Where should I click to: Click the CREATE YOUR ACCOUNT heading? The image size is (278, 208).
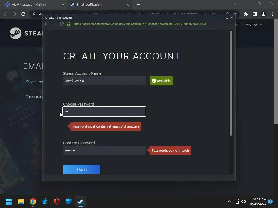point(121,56)
